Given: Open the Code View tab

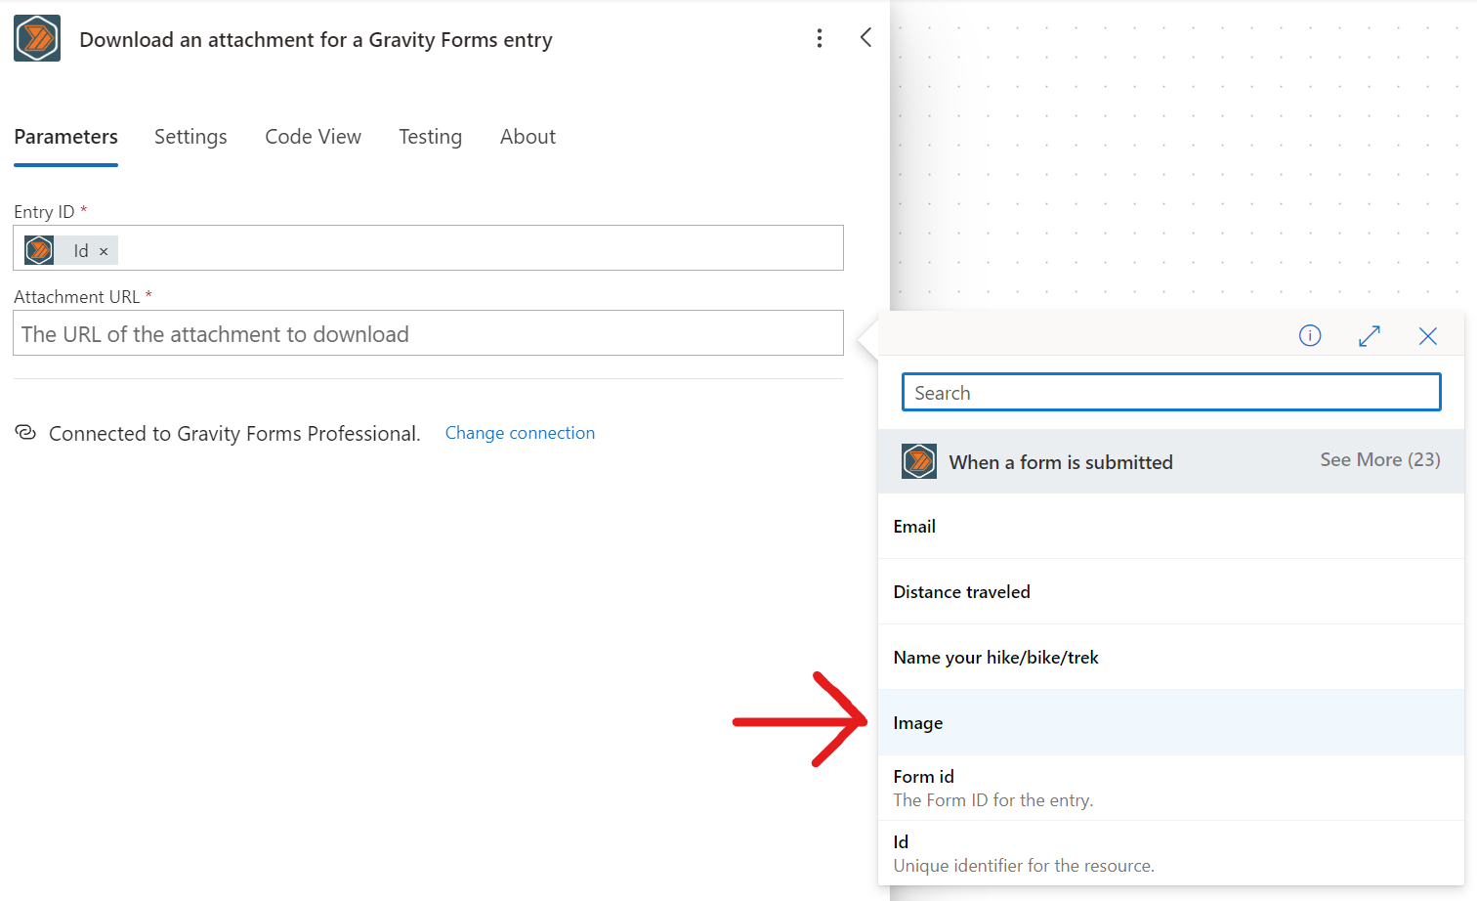Looking at the screenshot, I should [313, 137].
